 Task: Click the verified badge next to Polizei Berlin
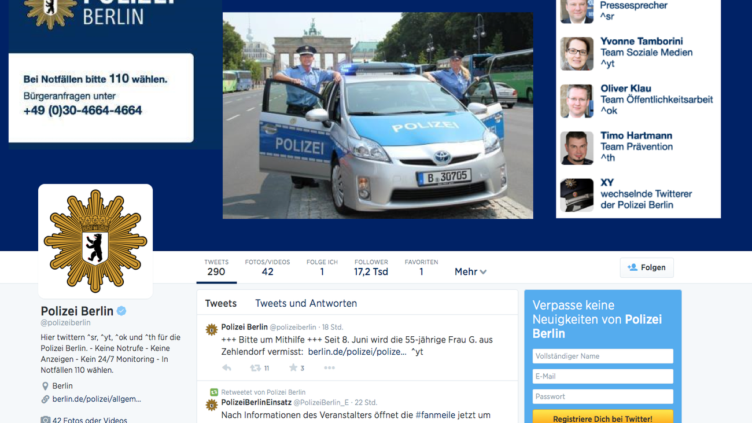coord(121,311)
